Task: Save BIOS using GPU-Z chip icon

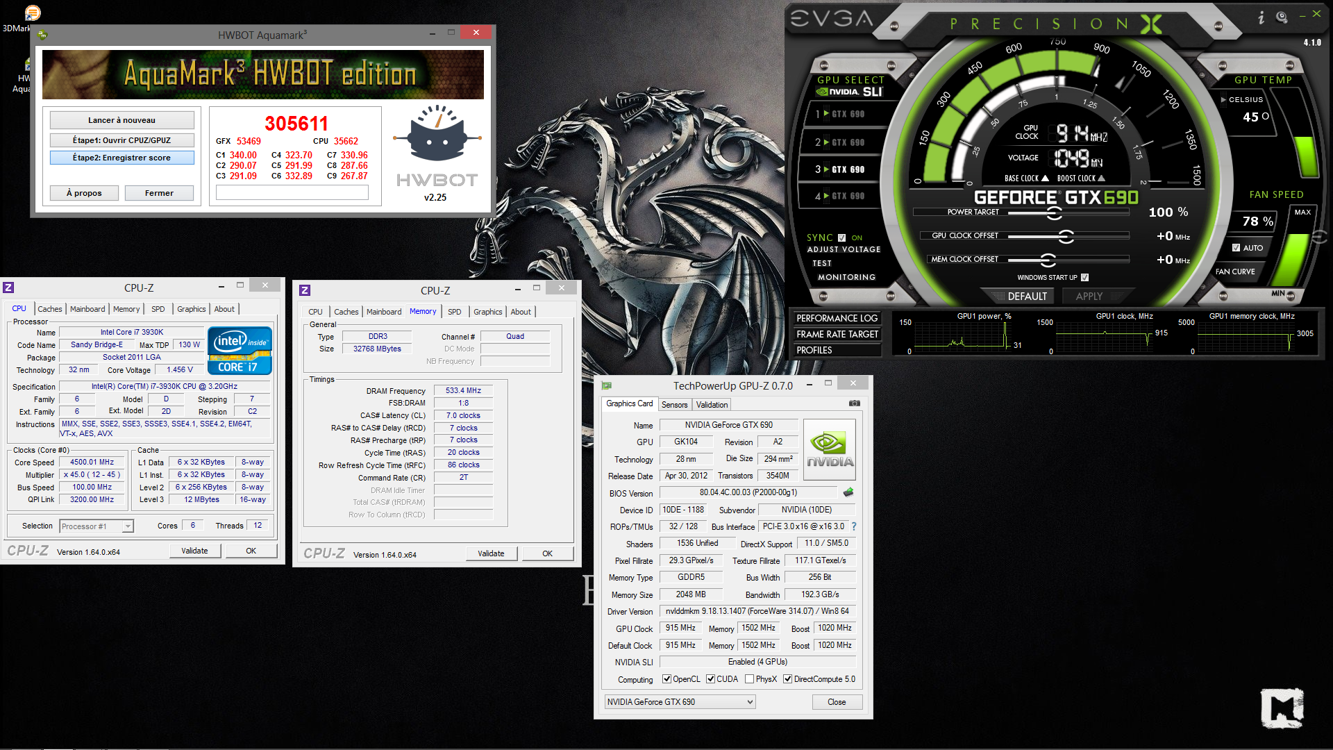Action: click(x=848, y=492)
